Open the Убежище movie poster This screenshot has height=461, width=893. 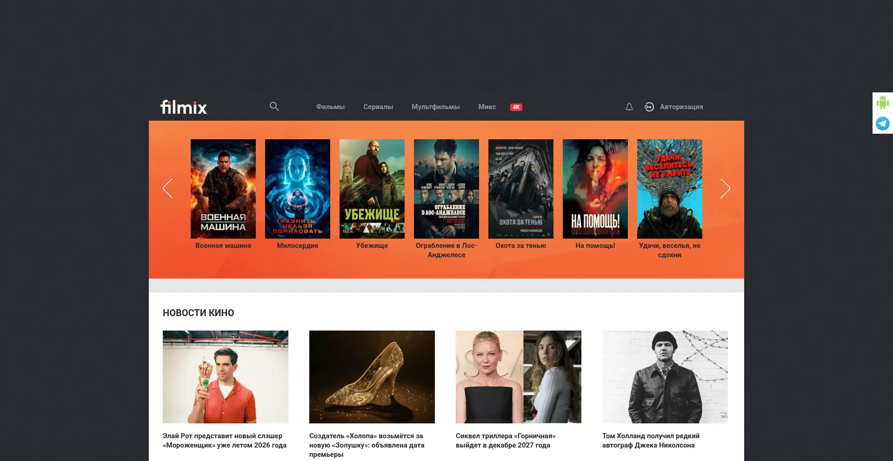point(372,189)
